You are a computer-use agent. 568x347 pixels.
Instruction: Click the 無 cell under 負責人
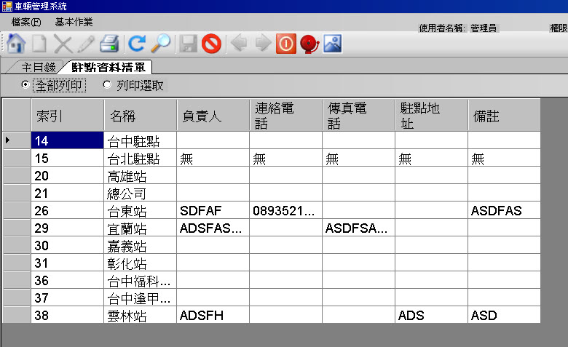213,158
